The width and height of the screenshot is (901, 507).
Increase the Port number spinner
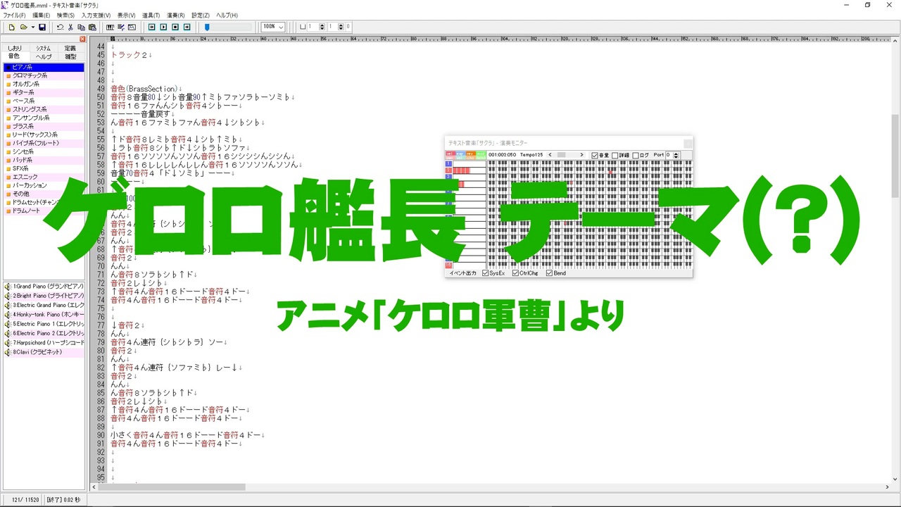tap(677, 153)
